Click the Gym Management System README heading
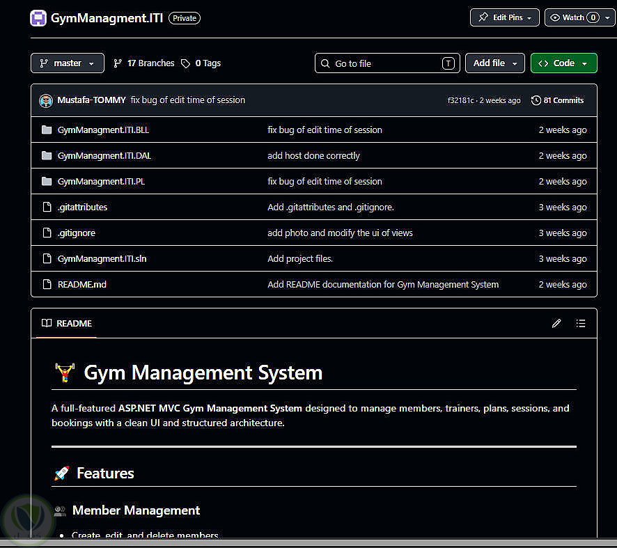The height and width of the screenshot is (548, 617). click(x=203, y=373)
